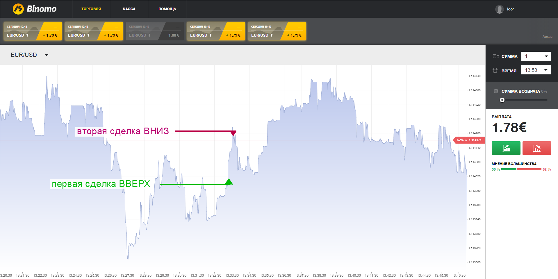558x279 pixels.
Task: Click the 1.114440 price axis label
Action: [x=475, y=76]
